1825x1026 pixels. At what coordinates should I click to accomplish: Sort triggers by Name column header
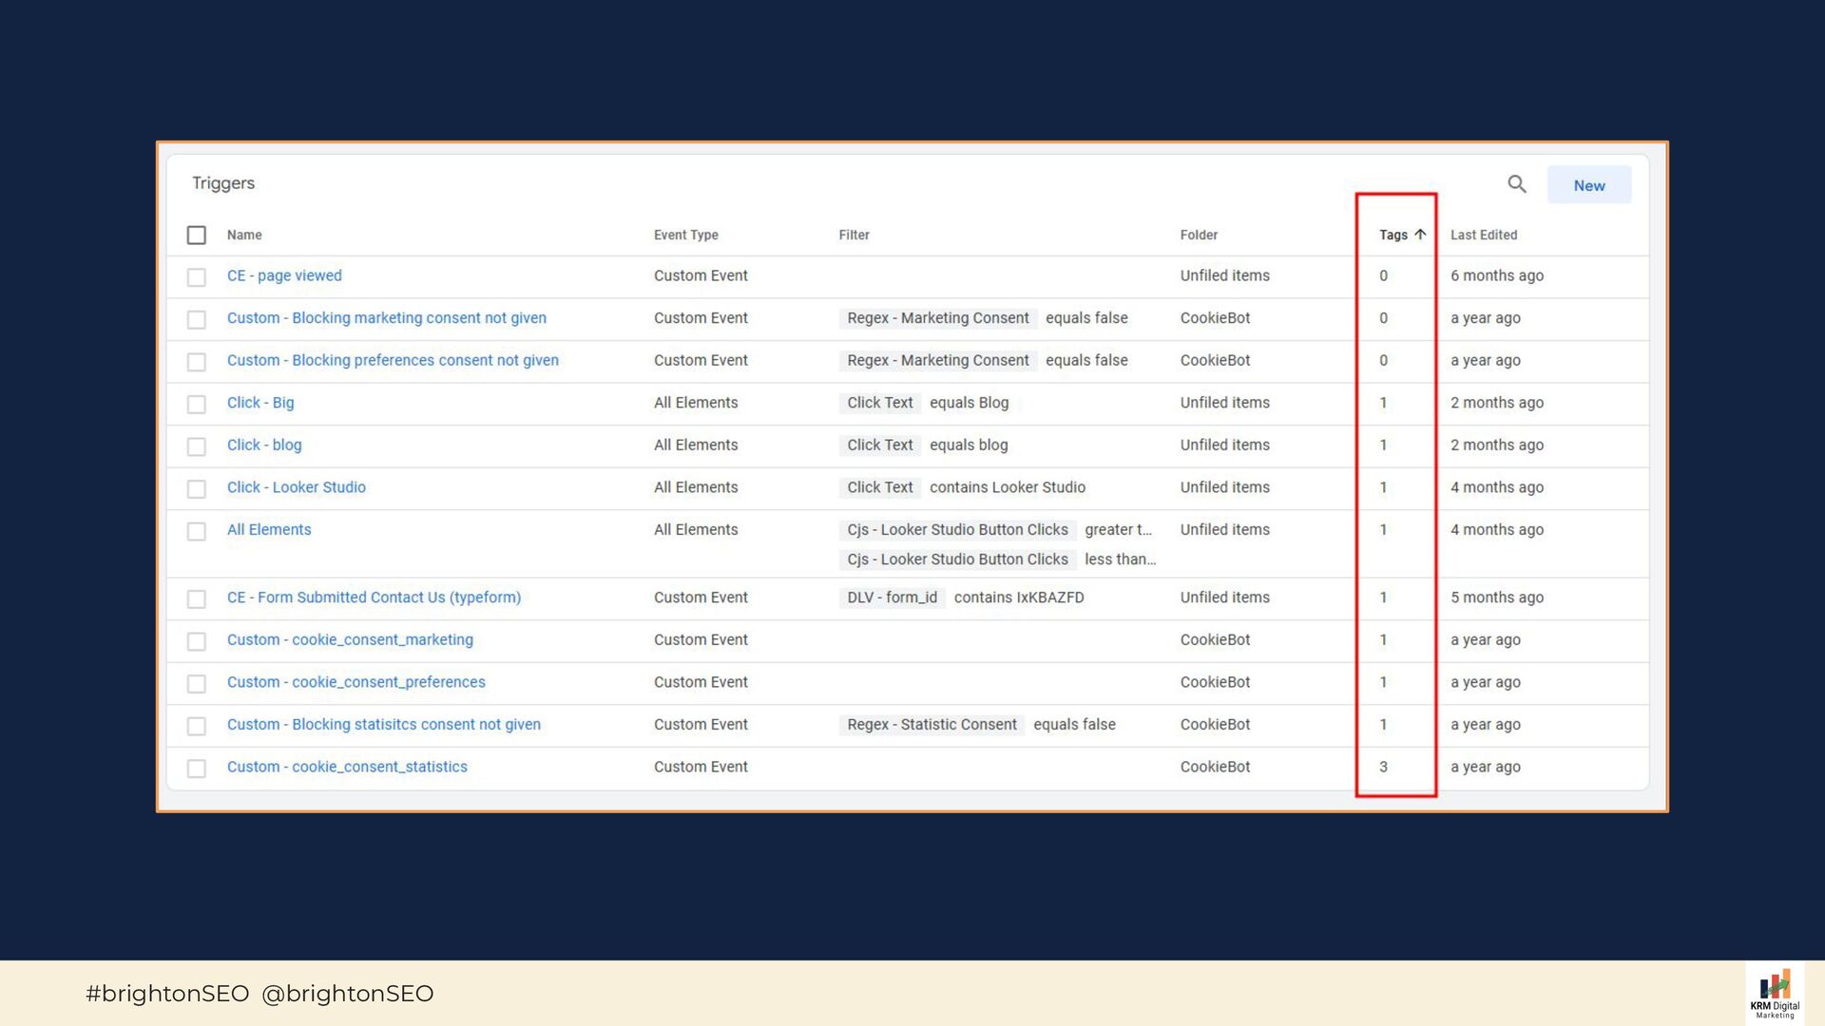click(244, 236)
